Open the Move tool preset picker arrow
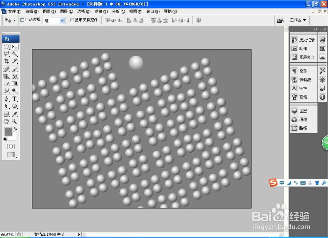Image resolution: width=328 pixels, height=238 pixels. 14,20
